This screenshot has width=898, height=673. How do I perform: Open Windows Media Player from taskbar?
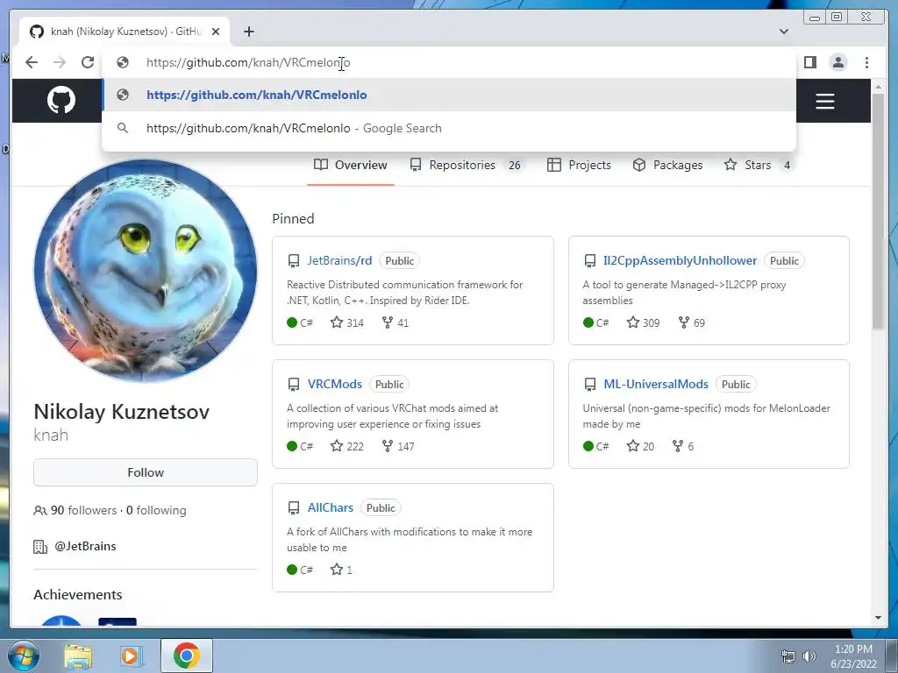(x=130, y=655)
